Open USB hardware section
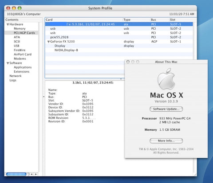The height and width of the screenshot is (183, 213). [x=16, y=46]
